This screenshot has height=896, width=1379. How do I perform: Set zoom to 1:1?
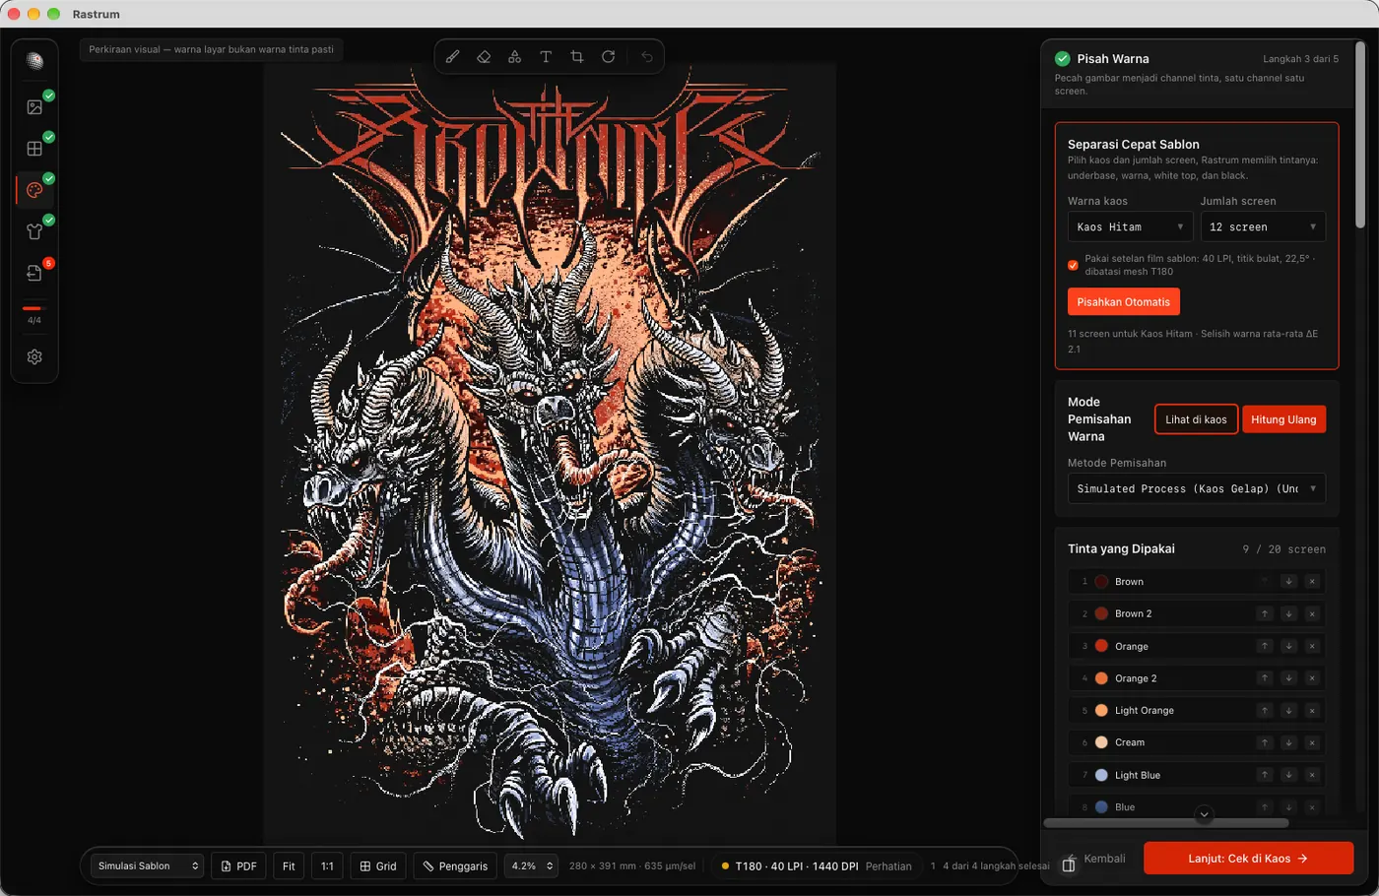(x=327, y=866)
